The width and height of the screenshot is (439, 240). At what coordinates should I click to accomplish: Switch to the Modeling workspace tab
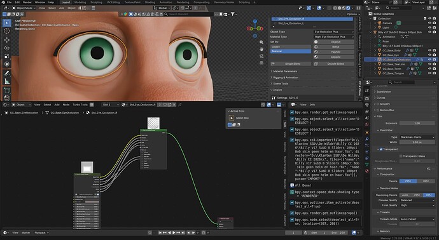[x=80, y=3]
